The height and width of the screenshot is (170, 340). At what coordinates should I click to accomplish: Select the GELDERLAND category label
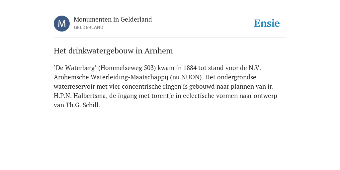[88, 28]
